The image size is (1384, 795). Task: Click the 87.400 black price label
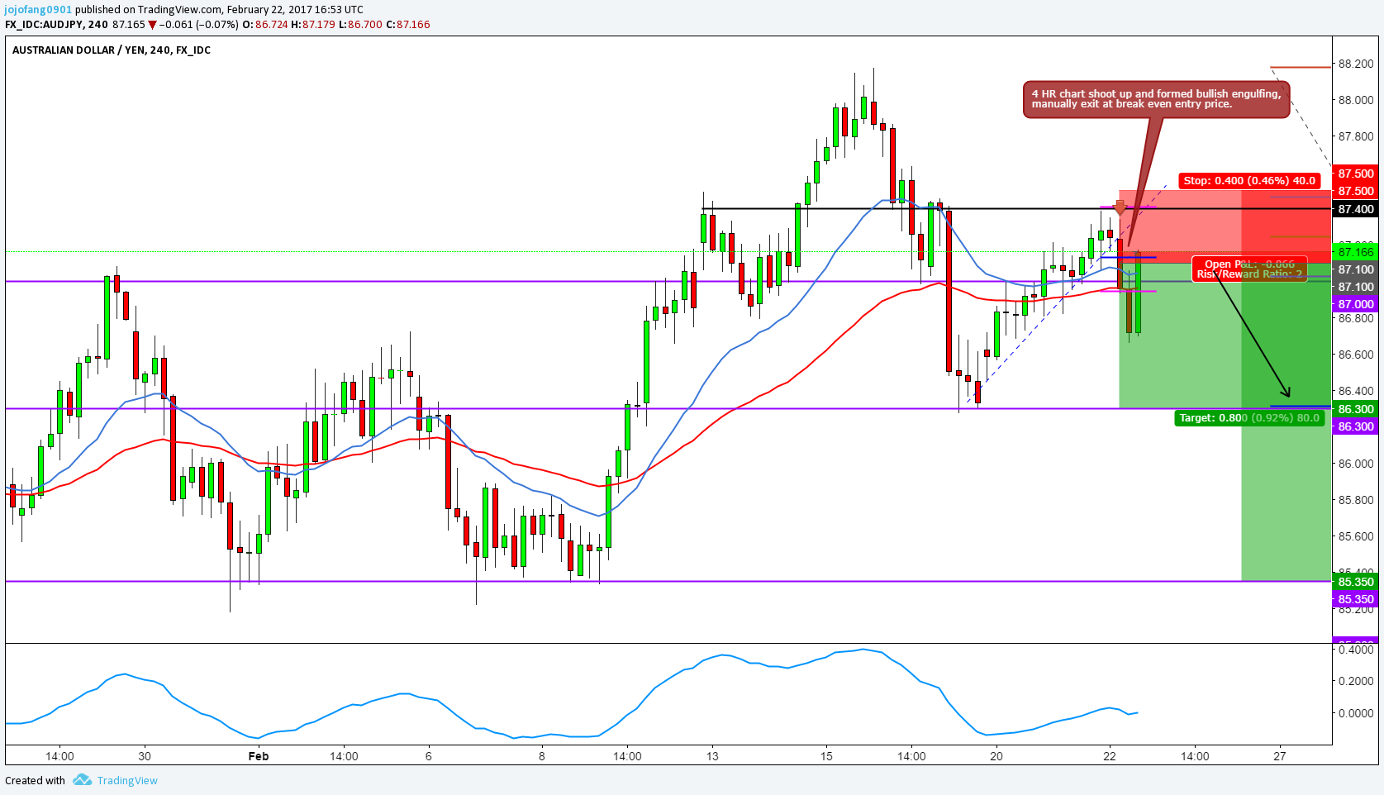(1356, 209)
